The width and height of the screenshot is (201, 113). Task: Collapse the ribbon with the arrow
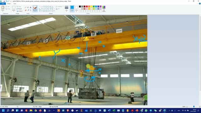pyautogui.click(x=198, y=3)
